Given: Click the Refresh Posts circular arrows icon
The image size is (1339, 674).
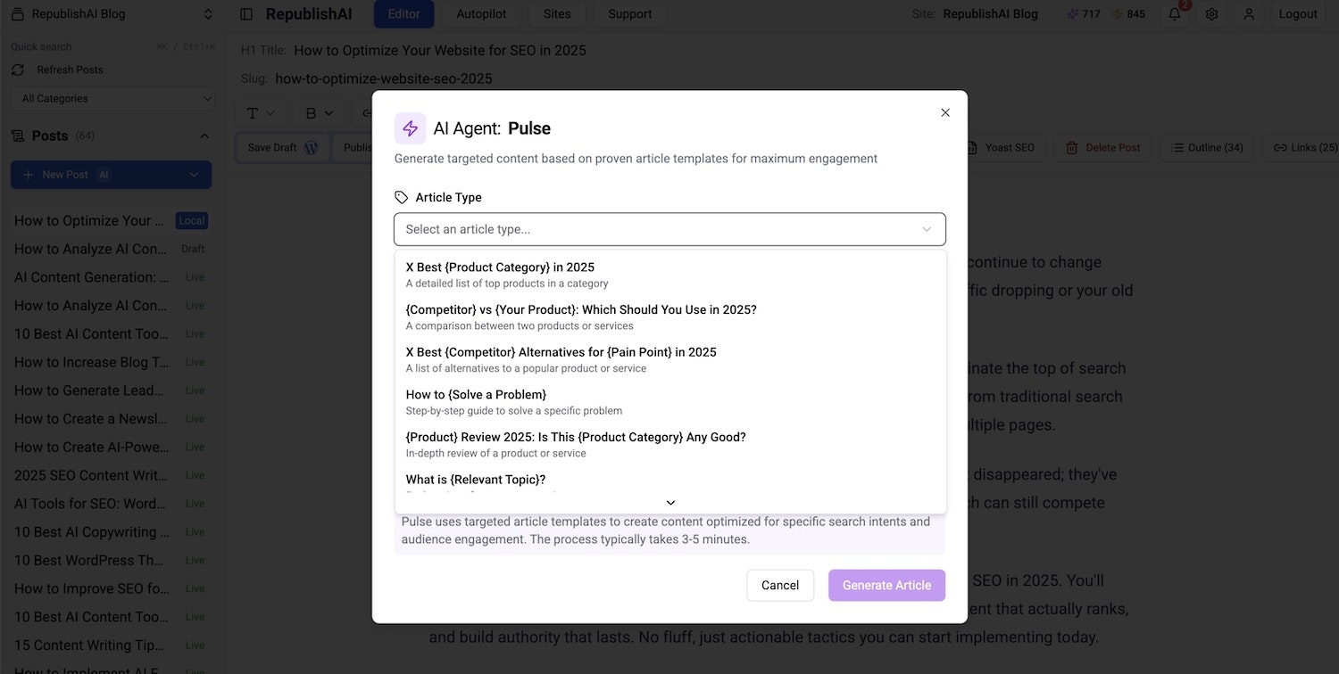Looking at the screenshot, I should coord(18,70).
